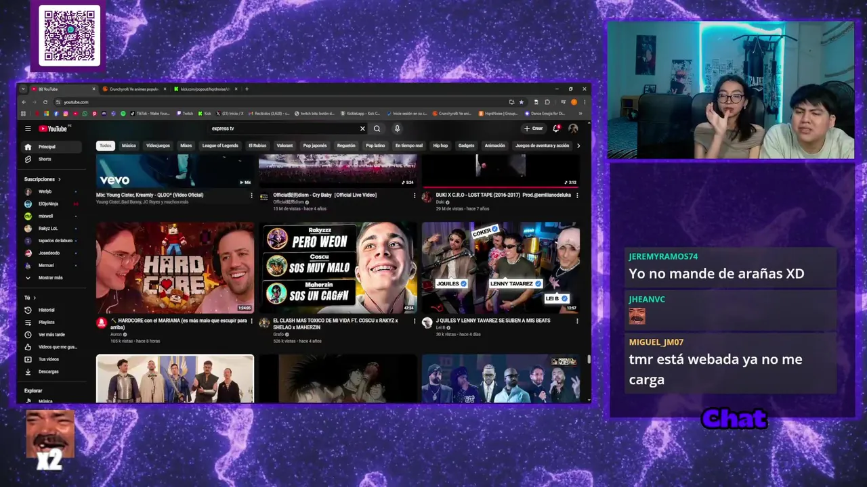Bookmark this page with the star icon

click(522, 102)
